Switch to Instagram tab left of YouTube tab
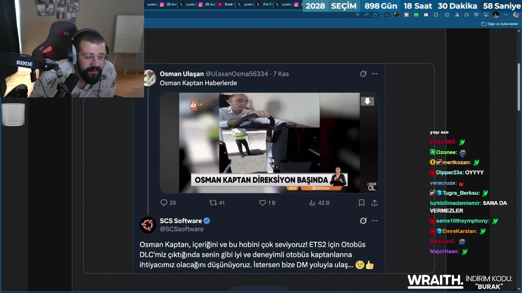This screenshot has width=522, height=293. 207,4
